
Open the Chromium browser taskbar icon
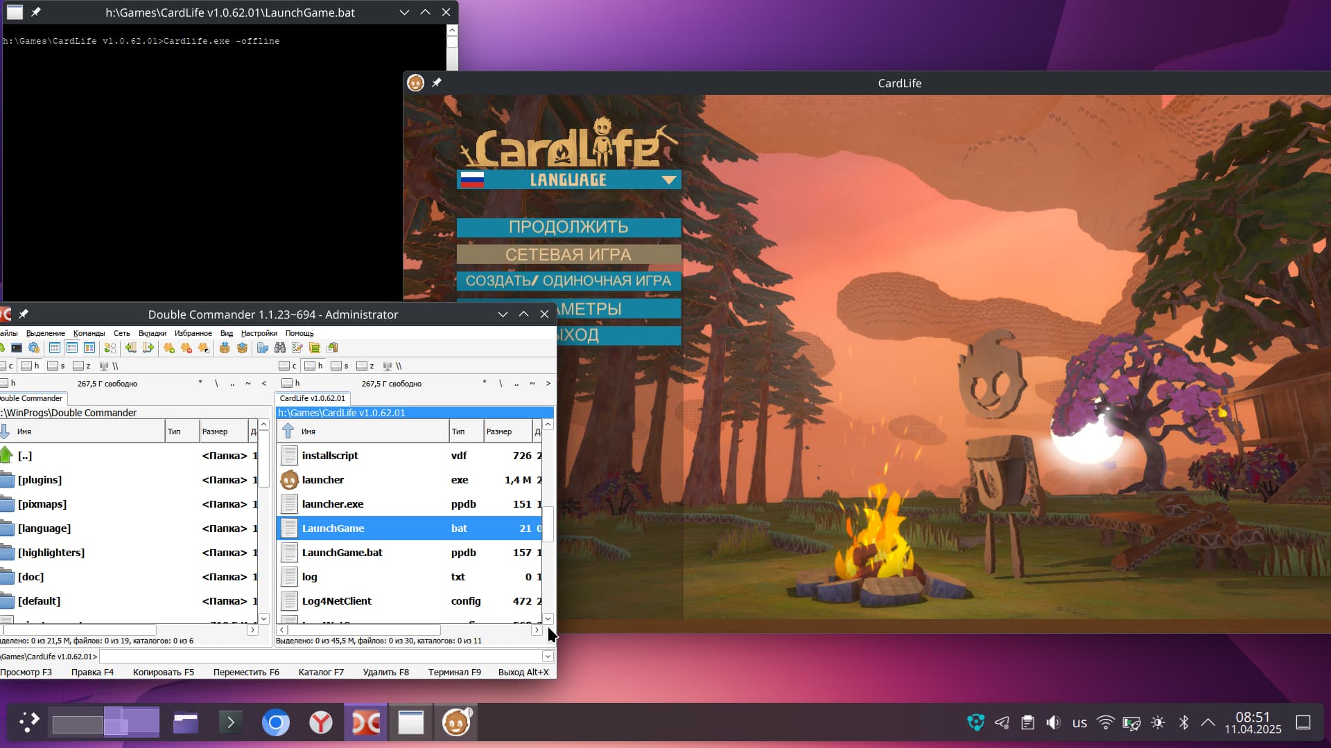tap(276, 722)
